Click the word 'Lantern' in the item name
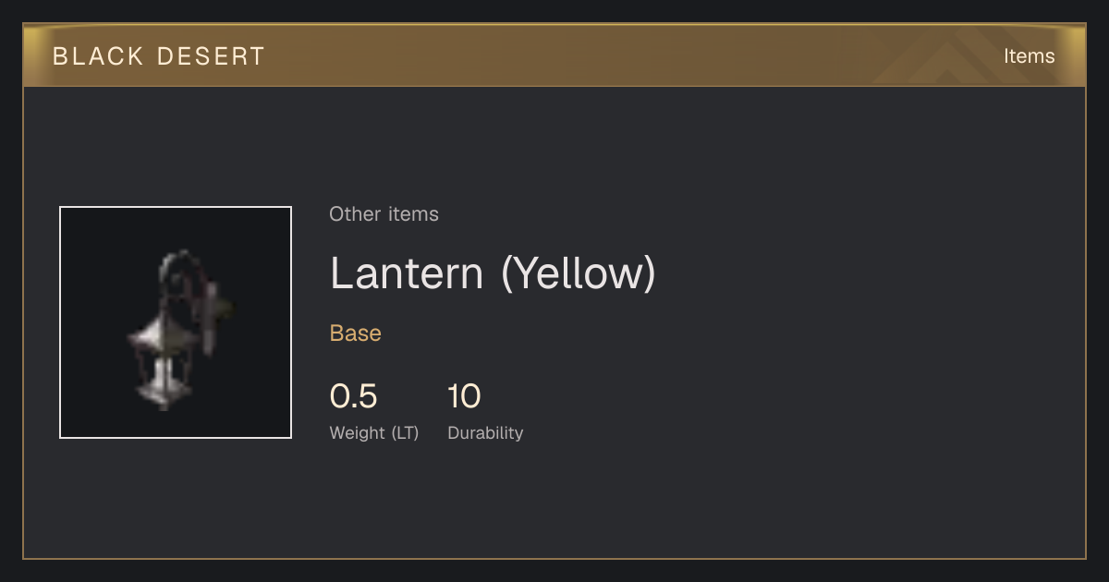 [x=407, y=273]
